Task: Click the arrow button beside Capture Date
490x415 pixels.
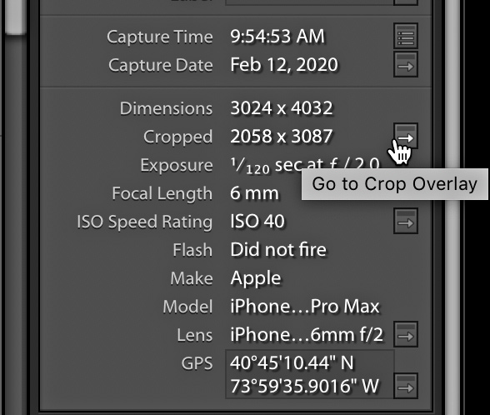Action: [406, 65]
